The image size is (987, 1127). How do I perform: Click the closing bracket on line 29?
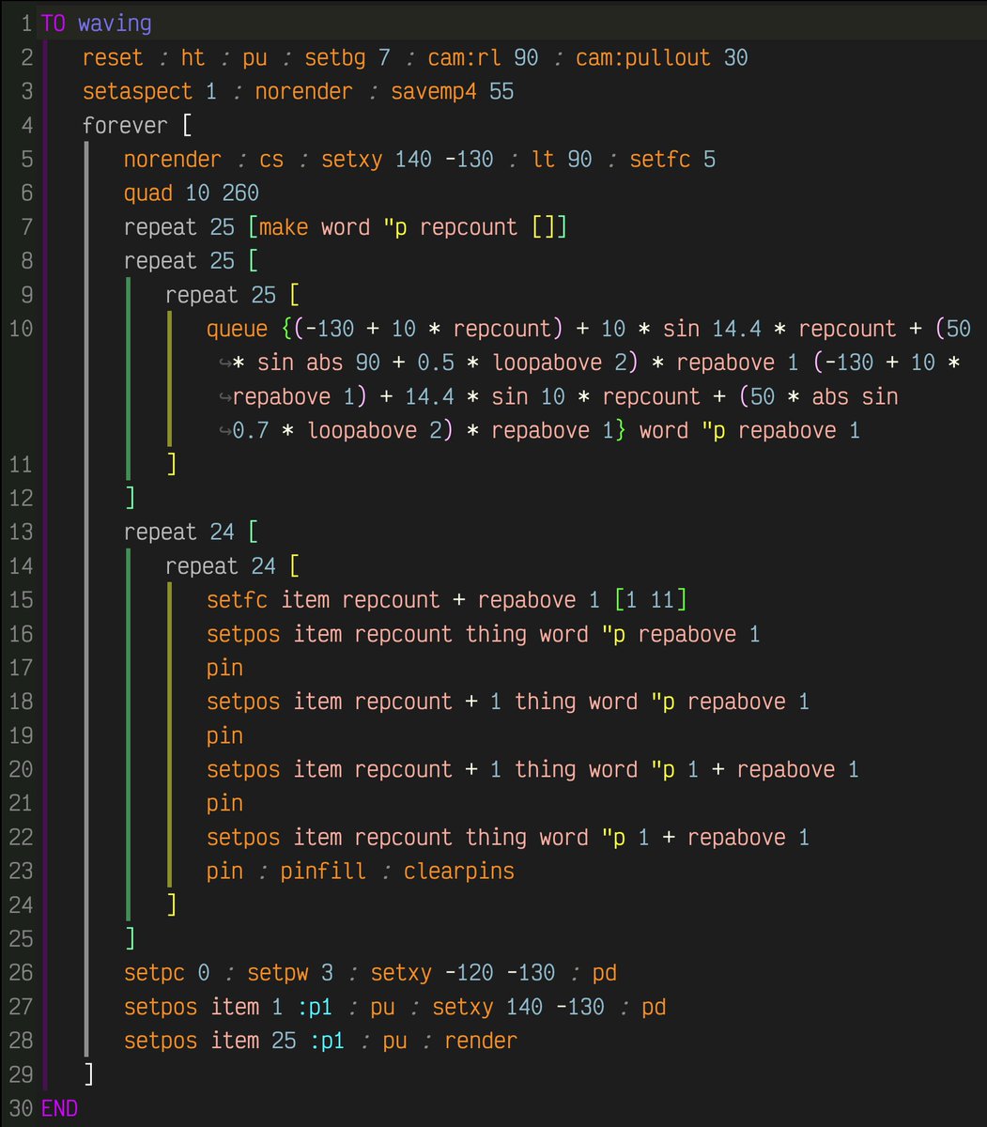click(x=90, y=1074)
